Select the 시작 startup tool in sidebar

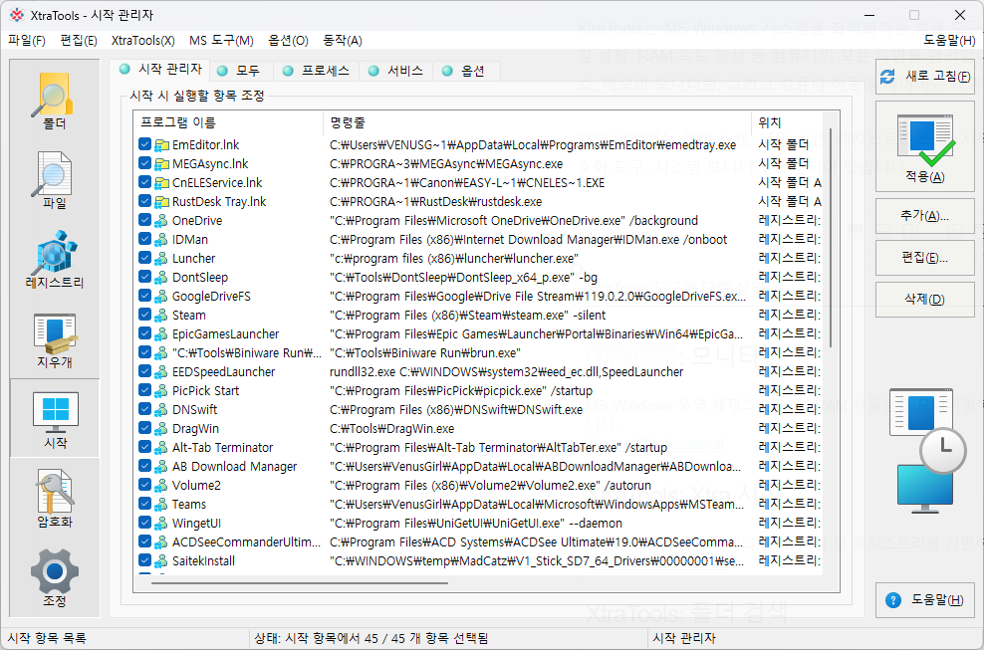55,418
